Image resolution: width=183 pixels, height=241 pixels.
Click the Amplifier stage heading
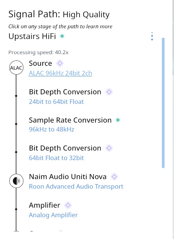45,205
